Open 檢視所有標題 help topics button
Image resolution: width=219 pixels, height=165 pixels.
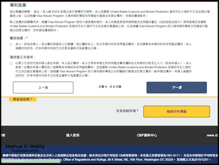tap(177, 111)
